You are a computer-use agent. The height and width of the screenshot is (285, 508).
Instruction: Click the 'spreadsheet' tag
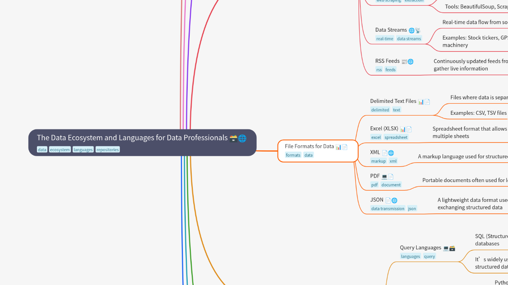(x=396, y=137)
